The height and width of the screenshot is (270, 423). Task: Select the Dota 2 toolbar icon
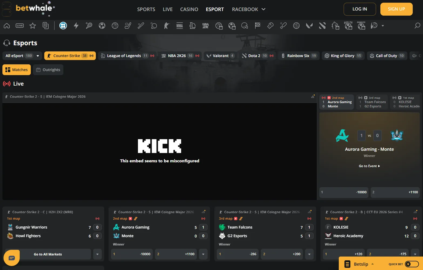click(x=322, y=26)
